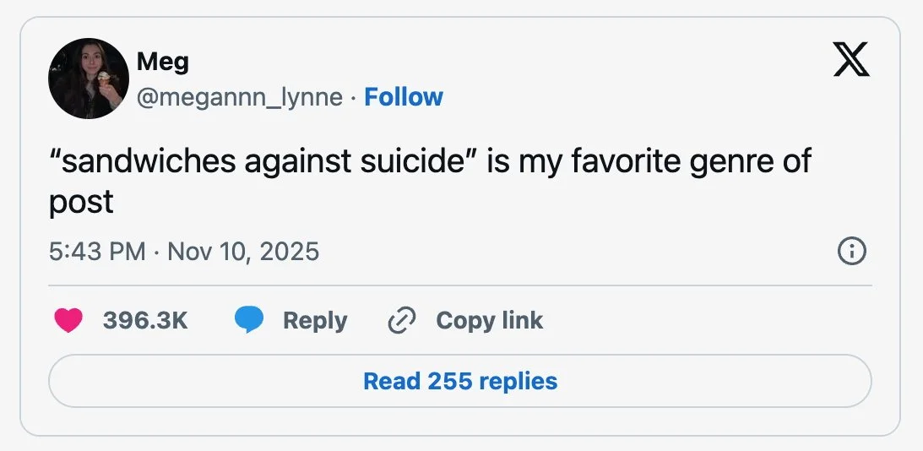The height and width of the screenshot is (451, 923).
Task: Click the word "post" on the second line
Action: pos(82,202)
